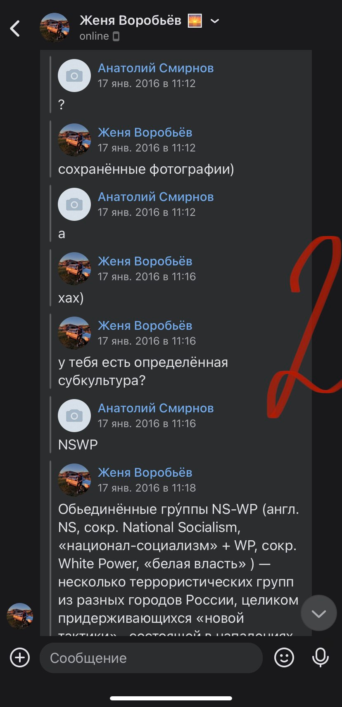
Task: Tap the mobile device icon beside online
Action: point(116,36)
